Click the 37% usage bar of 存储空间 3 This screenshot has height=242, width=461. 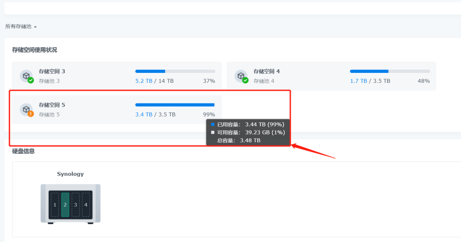click(175, 72)
